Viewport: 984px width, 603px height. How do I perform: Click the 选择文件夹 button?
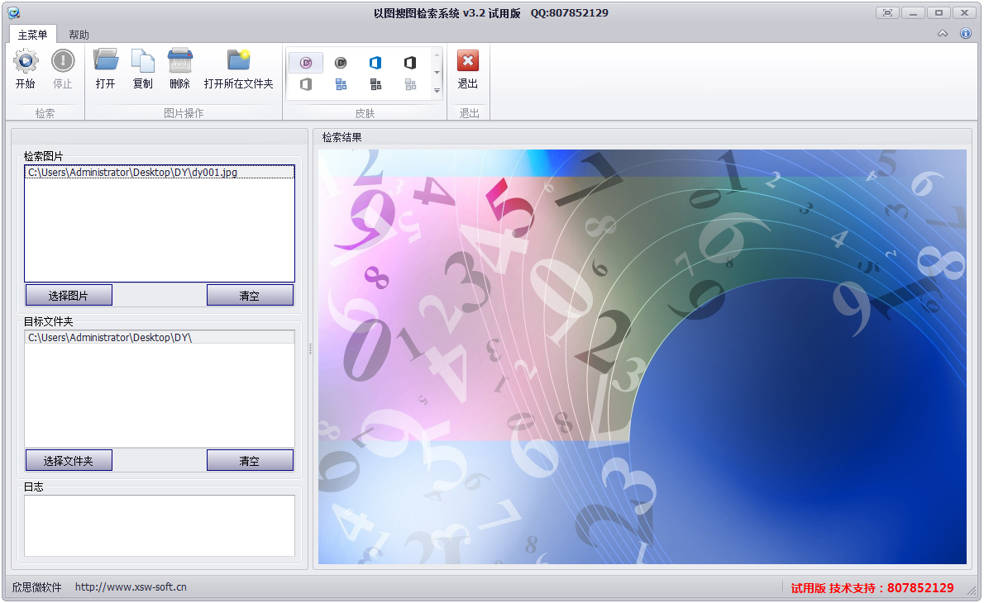[69, 461]
